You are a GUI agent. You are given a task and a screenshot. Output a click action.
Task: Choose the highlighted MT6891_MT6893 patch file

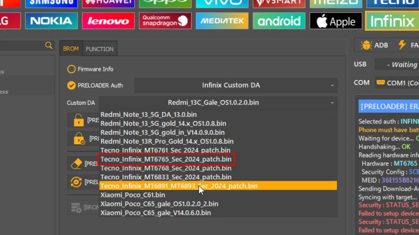218,186
